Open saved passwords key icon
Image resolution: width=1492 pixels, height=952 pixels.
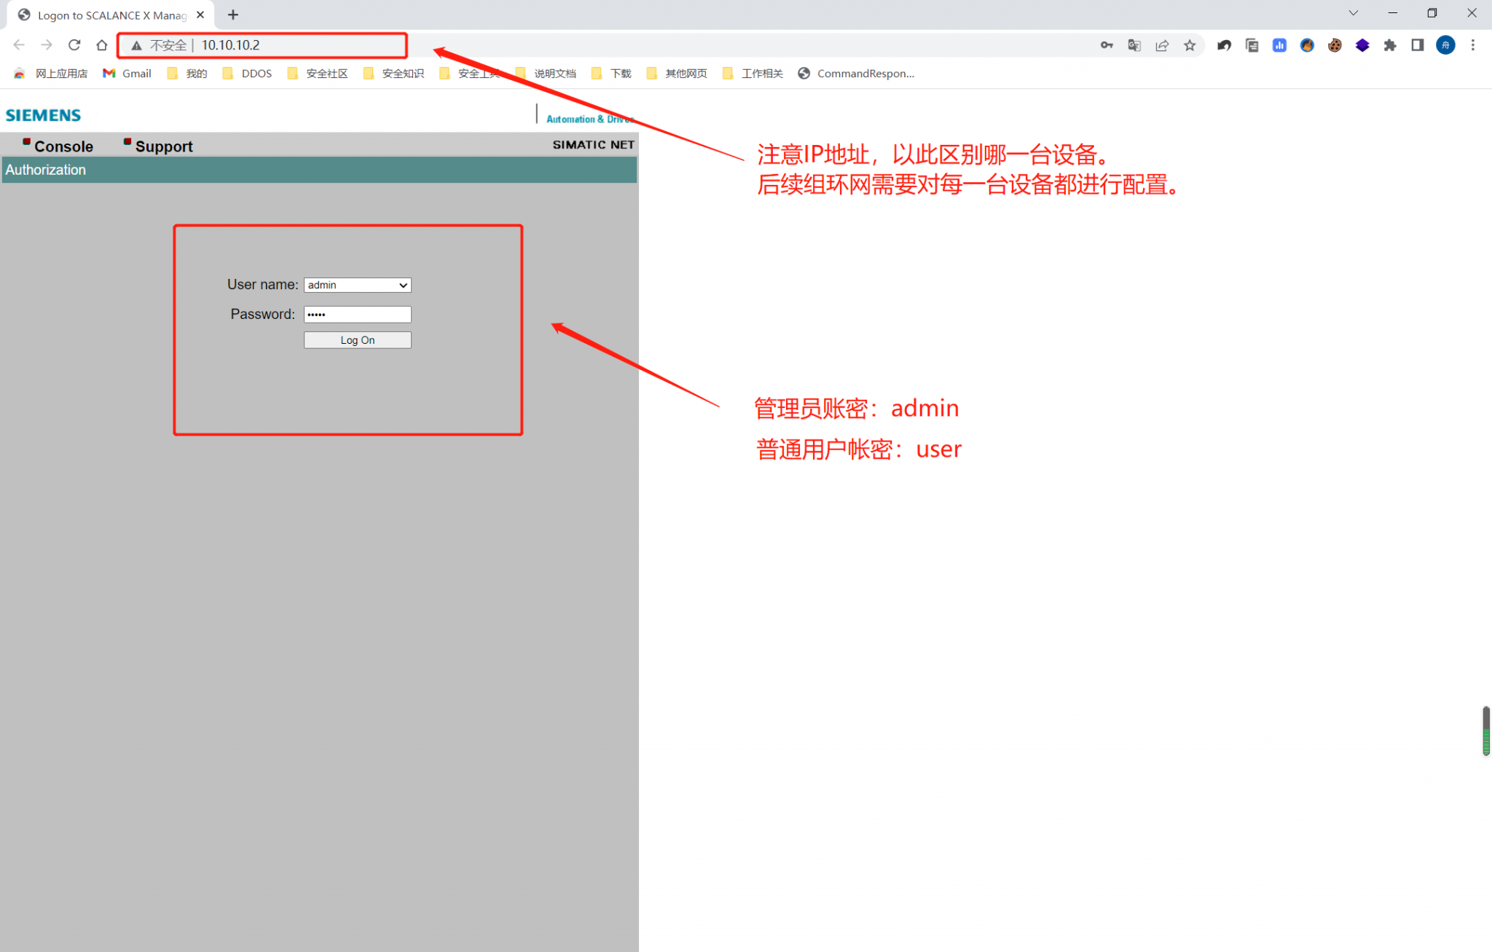[1107, 45]
